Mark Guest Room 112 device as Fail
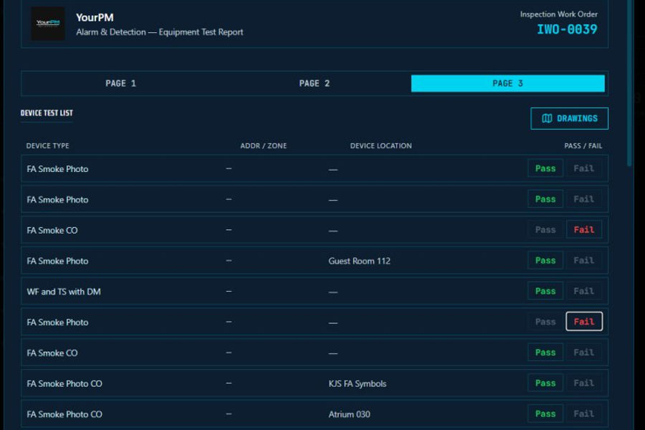 583,260
